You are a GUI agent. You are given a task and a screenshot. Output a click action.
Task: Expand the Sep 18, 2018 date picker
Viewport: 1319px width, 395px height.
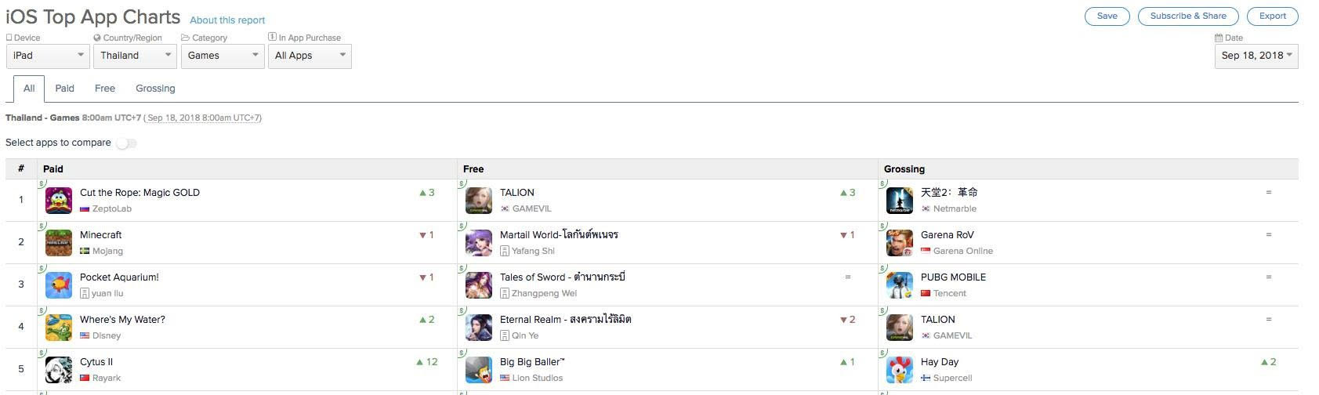click(x=1256, y=56)
